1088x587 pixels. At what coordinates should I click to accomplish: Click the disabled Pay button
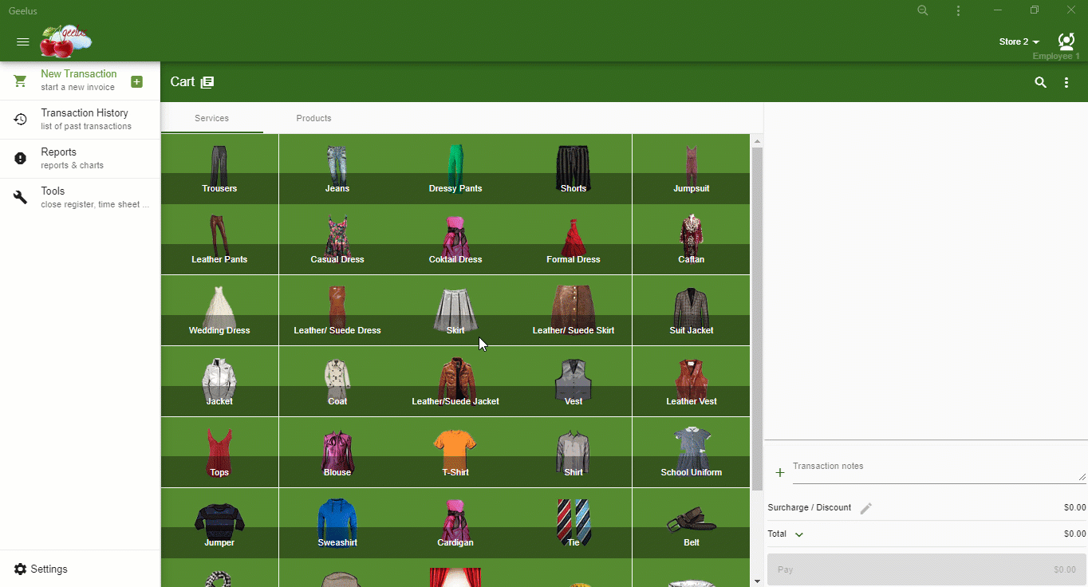(x=926, y=569)
